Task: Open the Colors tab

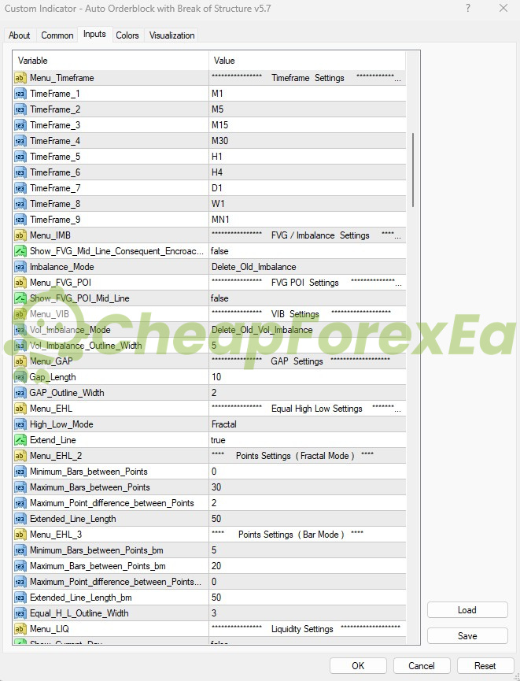Action: tap(127, 35)
